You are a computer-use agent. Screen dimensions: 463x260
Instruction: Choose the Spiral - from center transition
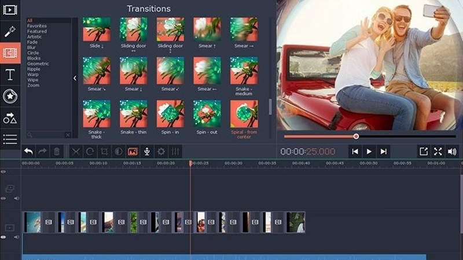point(244,114)
